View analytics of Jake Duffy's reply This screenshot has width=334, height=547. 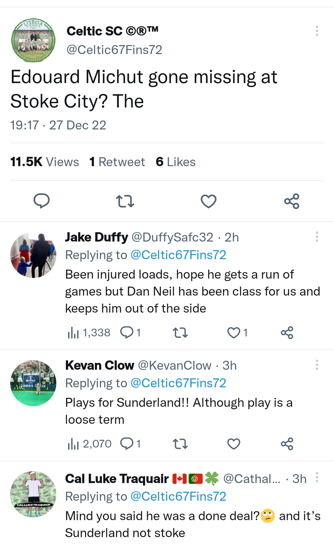[73, 333]
